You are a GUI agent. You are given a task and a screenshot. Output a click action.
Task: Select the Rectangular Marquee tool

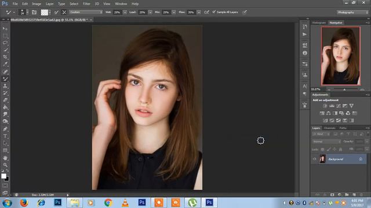(5, 36)
